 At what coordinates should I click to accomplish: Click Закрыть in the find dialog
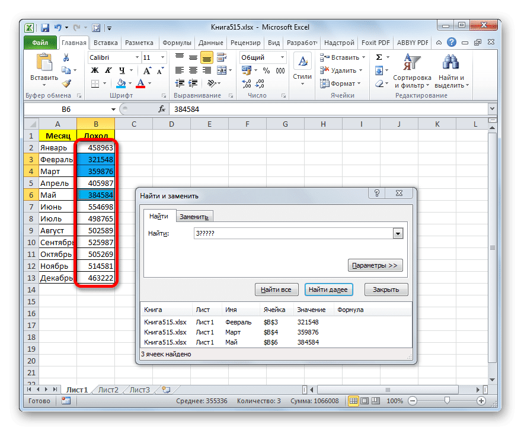386,290
